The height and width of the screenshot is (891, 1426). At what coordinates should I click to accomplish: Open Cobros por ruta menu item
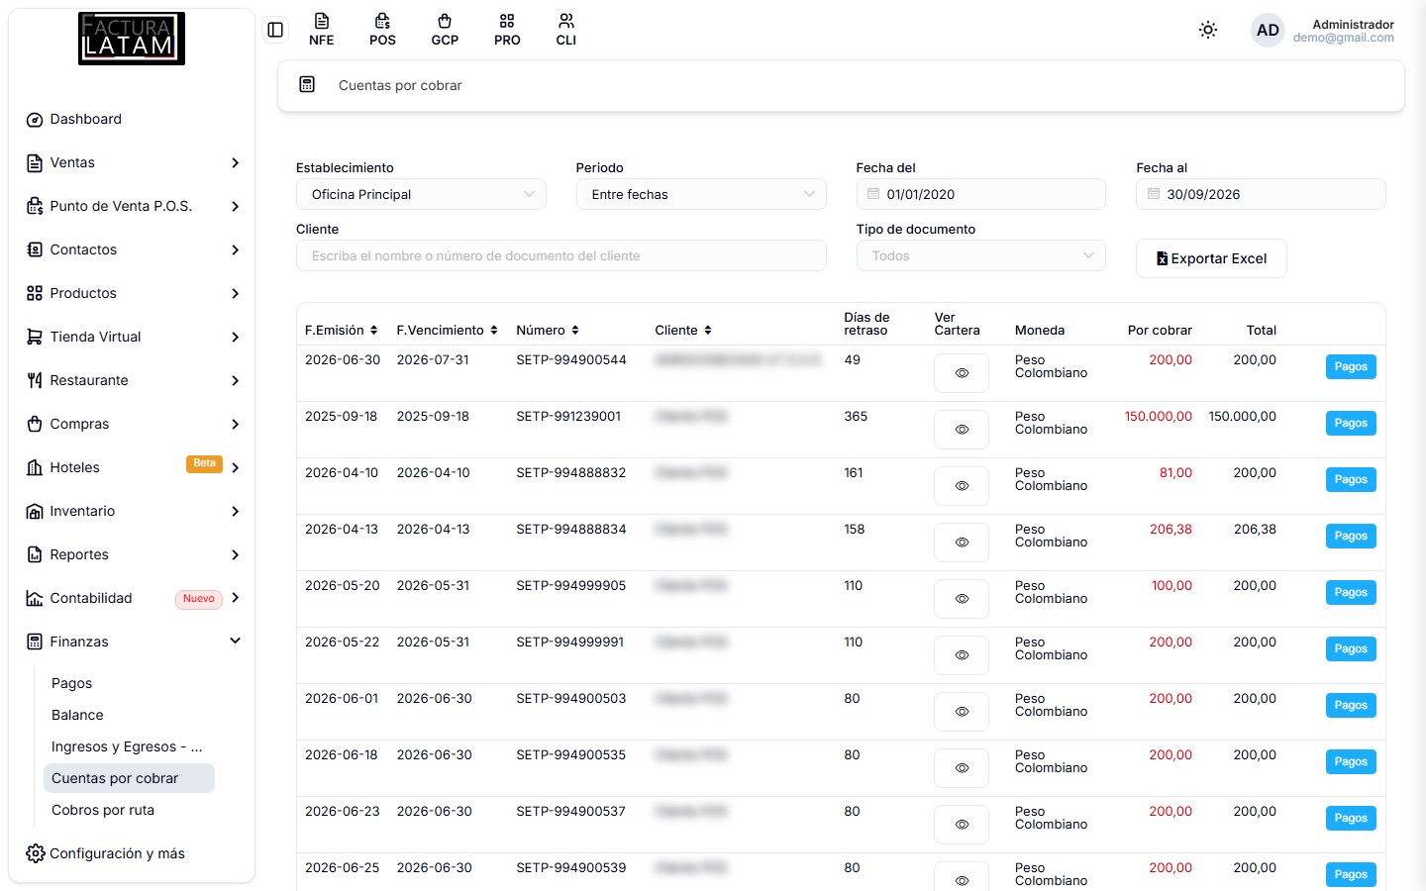pos(103,810)
